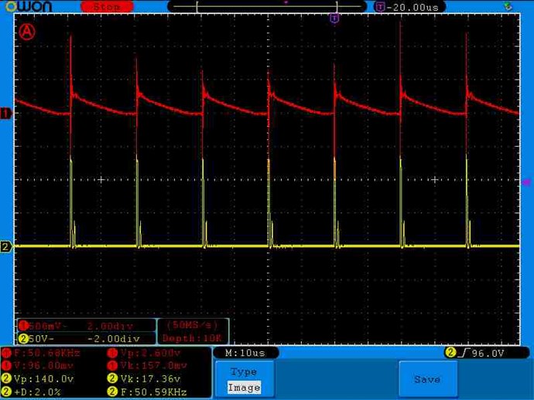Select the channel 1 ground marker
Viewport: 534px width, 400px height.
point(5,114)
